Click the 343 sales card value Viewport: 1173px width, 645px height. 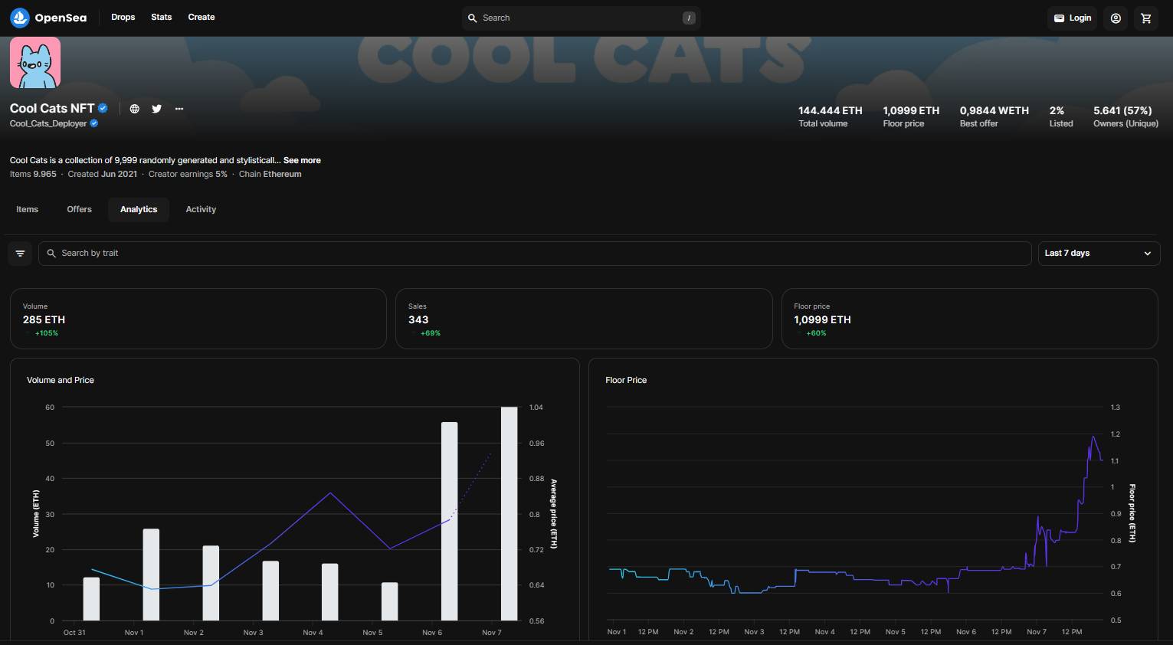click(418, 319)
